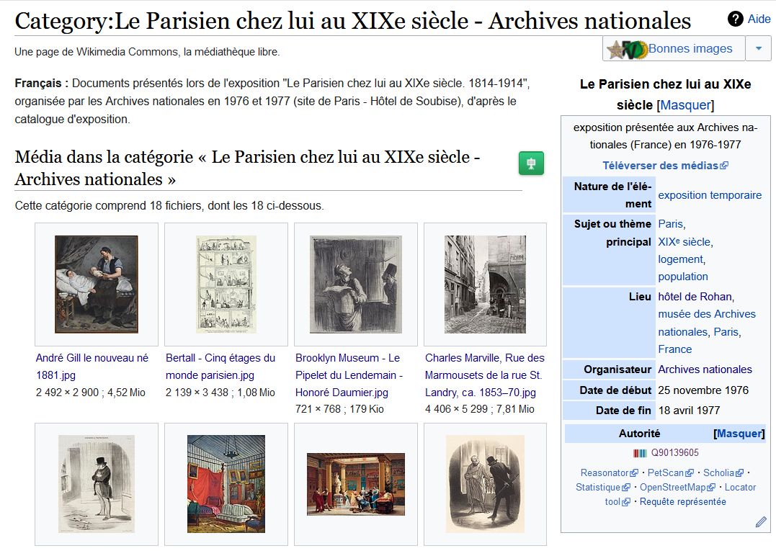Image resolution: width=776 pixels, height=551 pixels.
Task: Open file link Brooklyn Museum - Le Pipelet du Lendemain
Action: [x=349, y=375]
